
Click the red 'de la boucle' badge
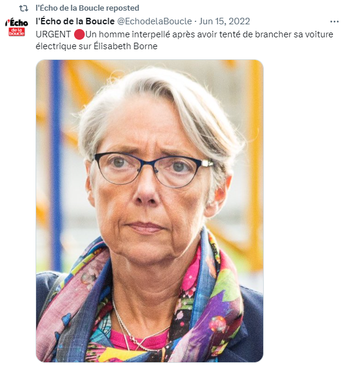click(17, 32)
